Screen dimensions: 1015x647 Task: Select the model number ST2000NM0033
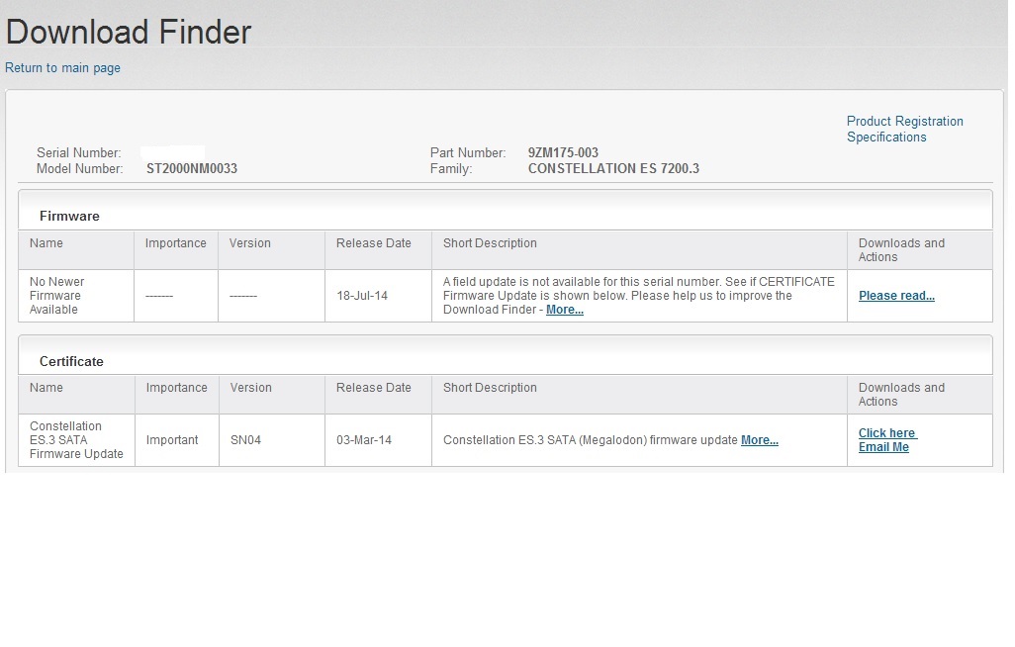[192, 169]
